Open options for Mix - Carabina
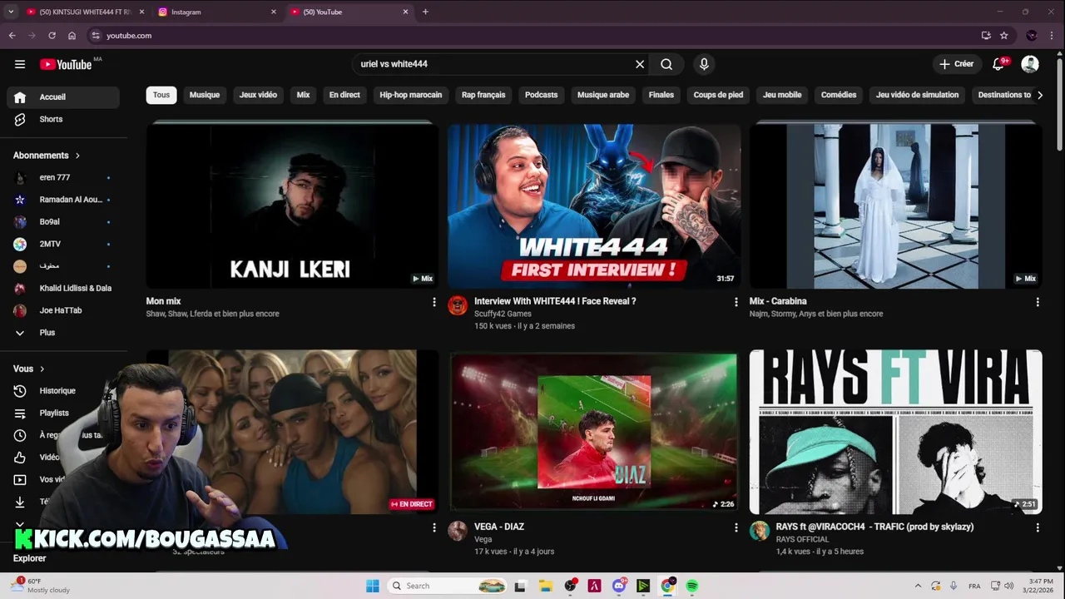Image resolution: width=1065 pixels, height=599 pixels. (1038, 302)
